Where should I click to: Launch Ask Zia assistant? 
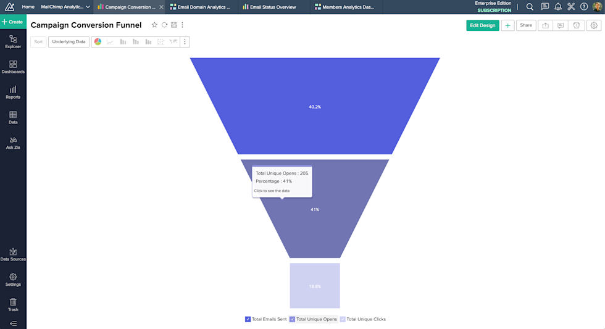coord(13,143)
